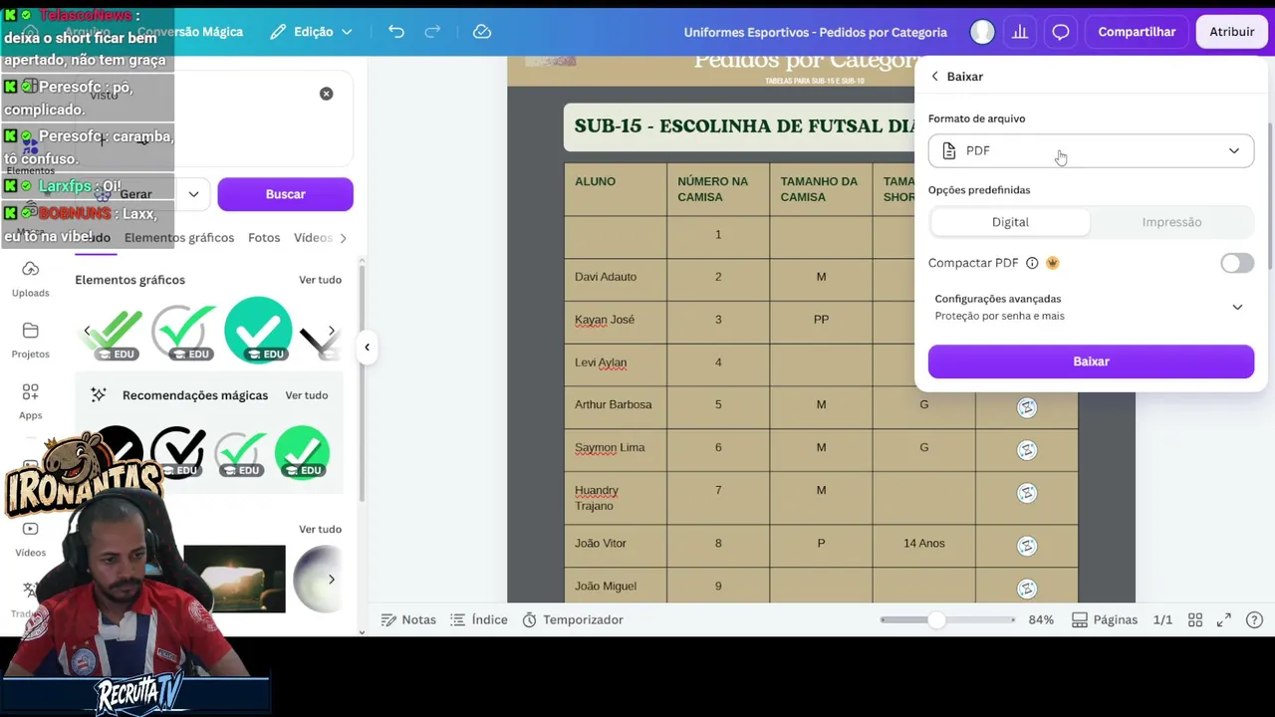Image resolution: width=1275 pixels, height=717 pixels.
Task: Open Projetos in the side rail
Action: pos(30,340)
